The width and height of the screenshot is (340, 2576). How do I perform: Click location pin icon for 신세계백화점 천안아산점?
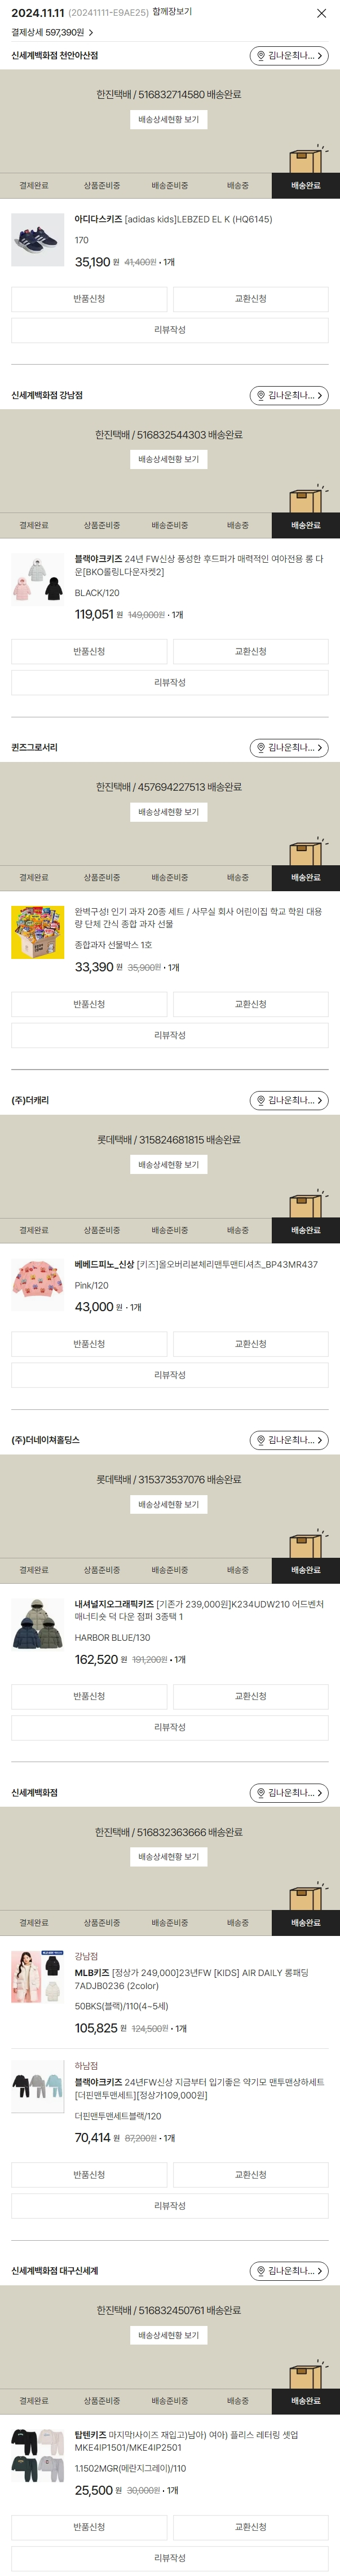coord(261,56)
